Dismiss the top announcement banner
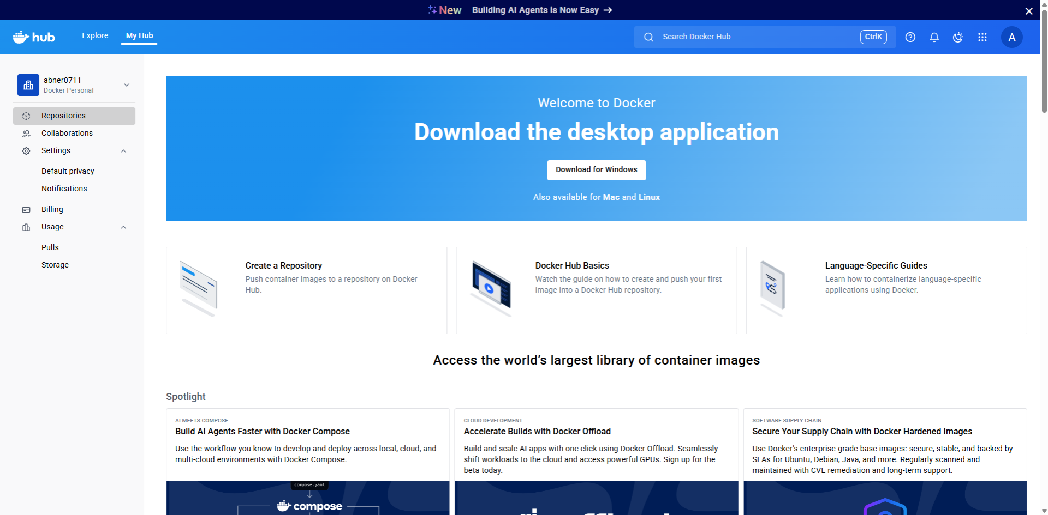Image resolution: width=1048 pixels, height=515 pixels. point(1029,11)
